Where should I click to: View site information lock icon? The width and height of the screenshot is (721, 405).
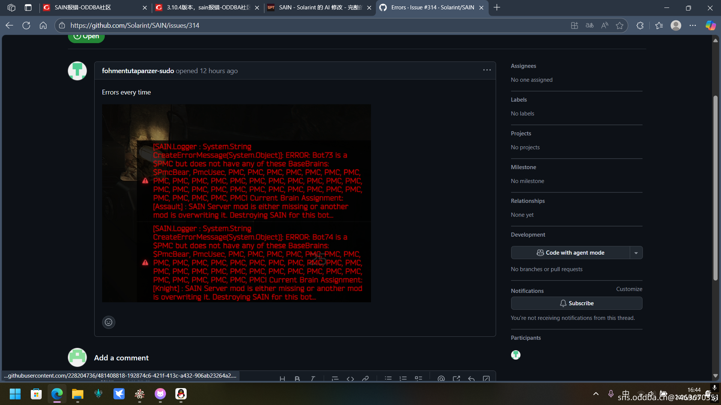62,25
